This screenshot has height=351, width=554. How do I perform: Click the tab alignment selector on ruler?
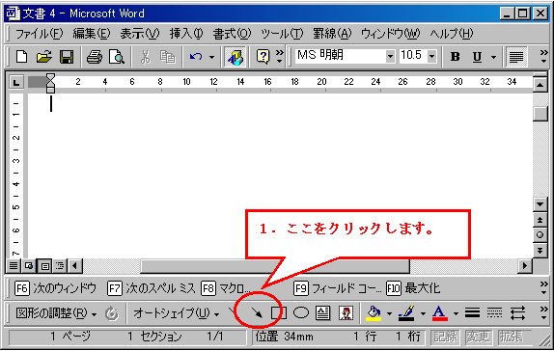(15, 83)
